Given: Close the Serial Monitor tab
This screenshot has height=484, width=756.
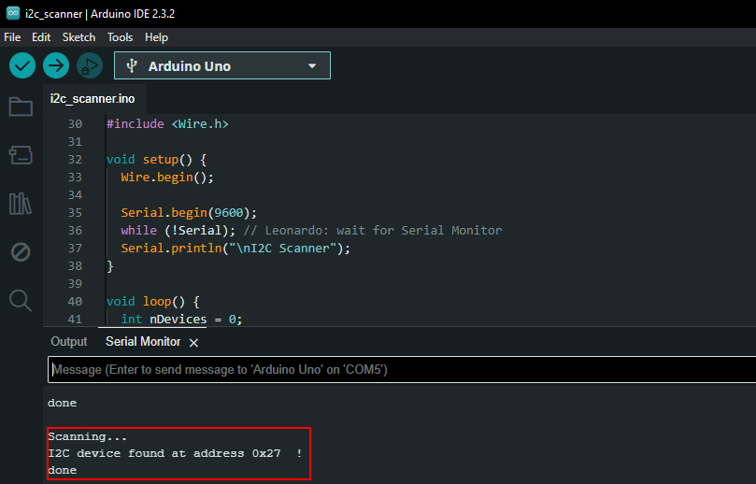Looking at the screenshot, I should point(194,343).
